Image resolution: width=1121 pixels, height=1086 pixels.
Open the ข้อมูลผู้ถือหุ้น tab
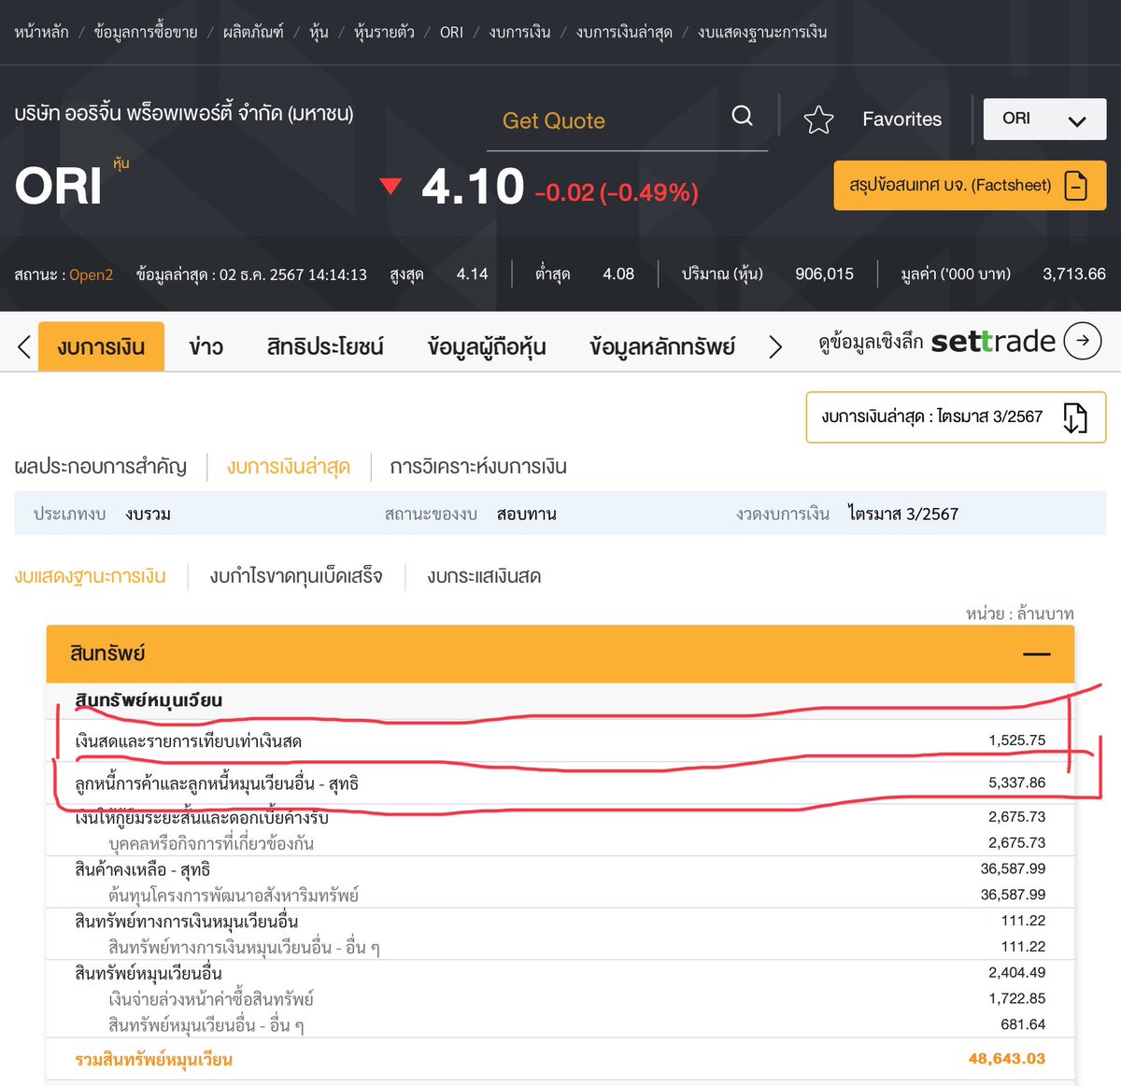click(487, 347)
